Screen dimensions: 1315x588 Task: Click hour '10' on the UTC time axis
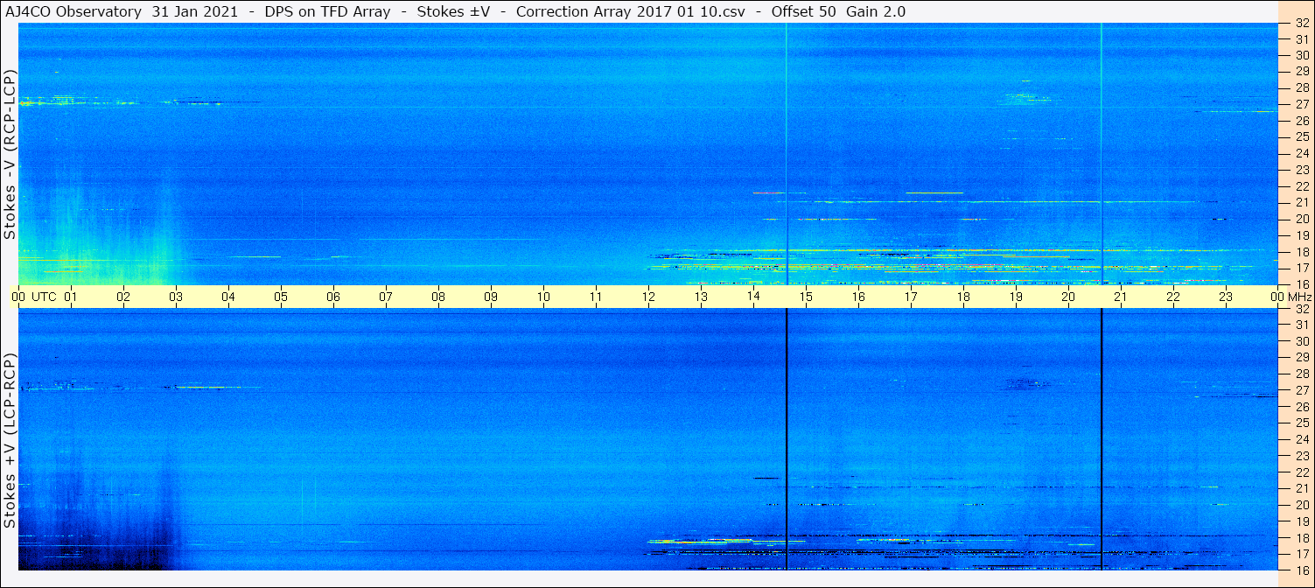coord(543,297)
